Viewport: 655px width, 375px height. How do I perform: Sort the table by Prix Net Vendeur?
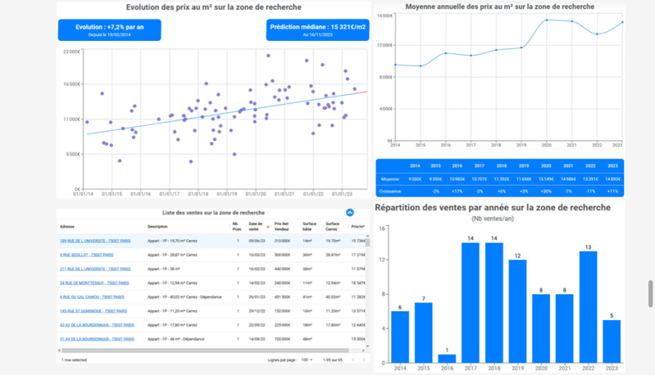point(282,226)
